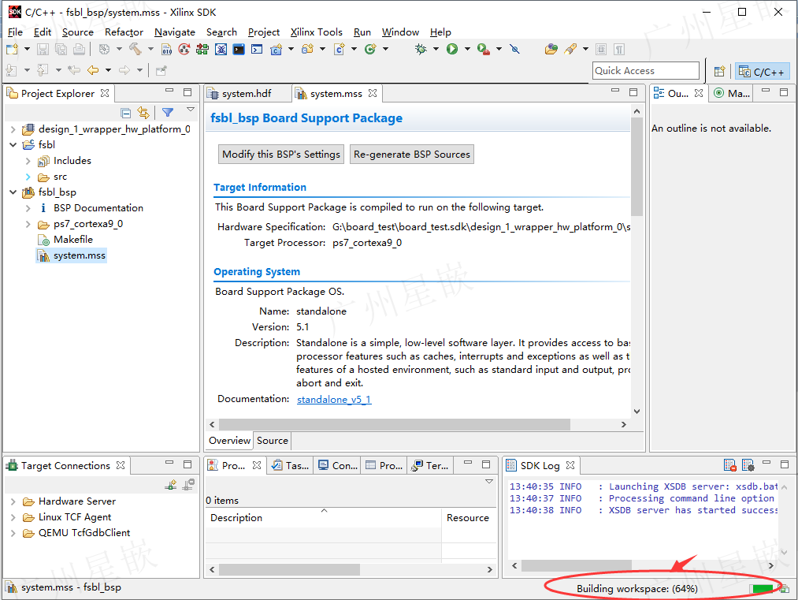Switch to the Source tab
The image size is (798, 600).
coord(273,441)
